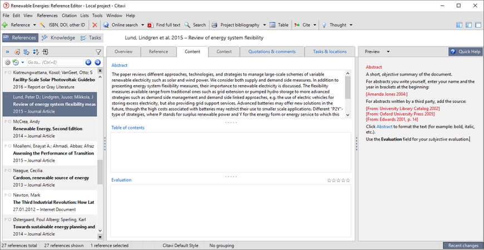The height and width of the screenshot is (250, 484).
Task: Find full text for the reference
Action: tap(164, 25)
